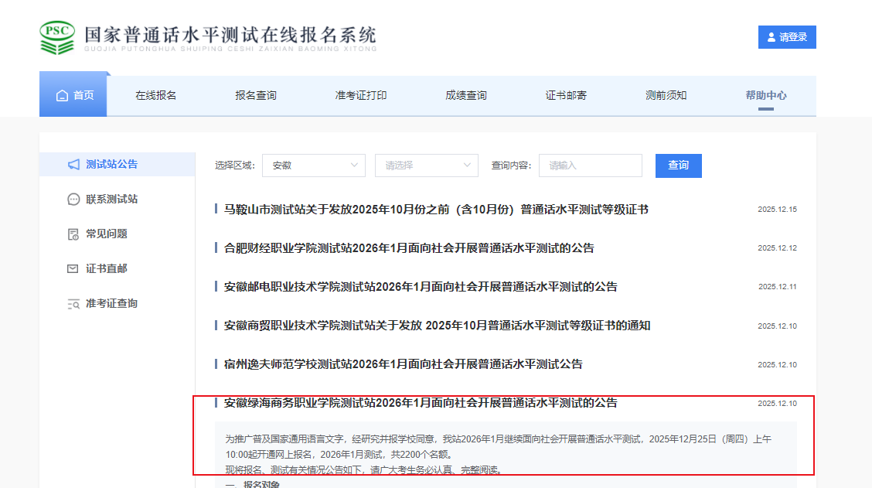The height and width of the screenshot is (488, 872).
Task: Click the document icon for 常见问题
Action: 73,234
